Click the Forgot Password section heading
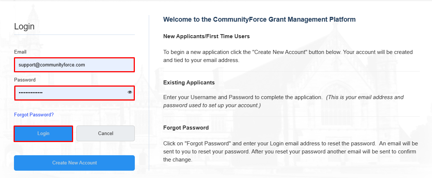This screenshot has height=178, width=432. [x=186, y=128]
